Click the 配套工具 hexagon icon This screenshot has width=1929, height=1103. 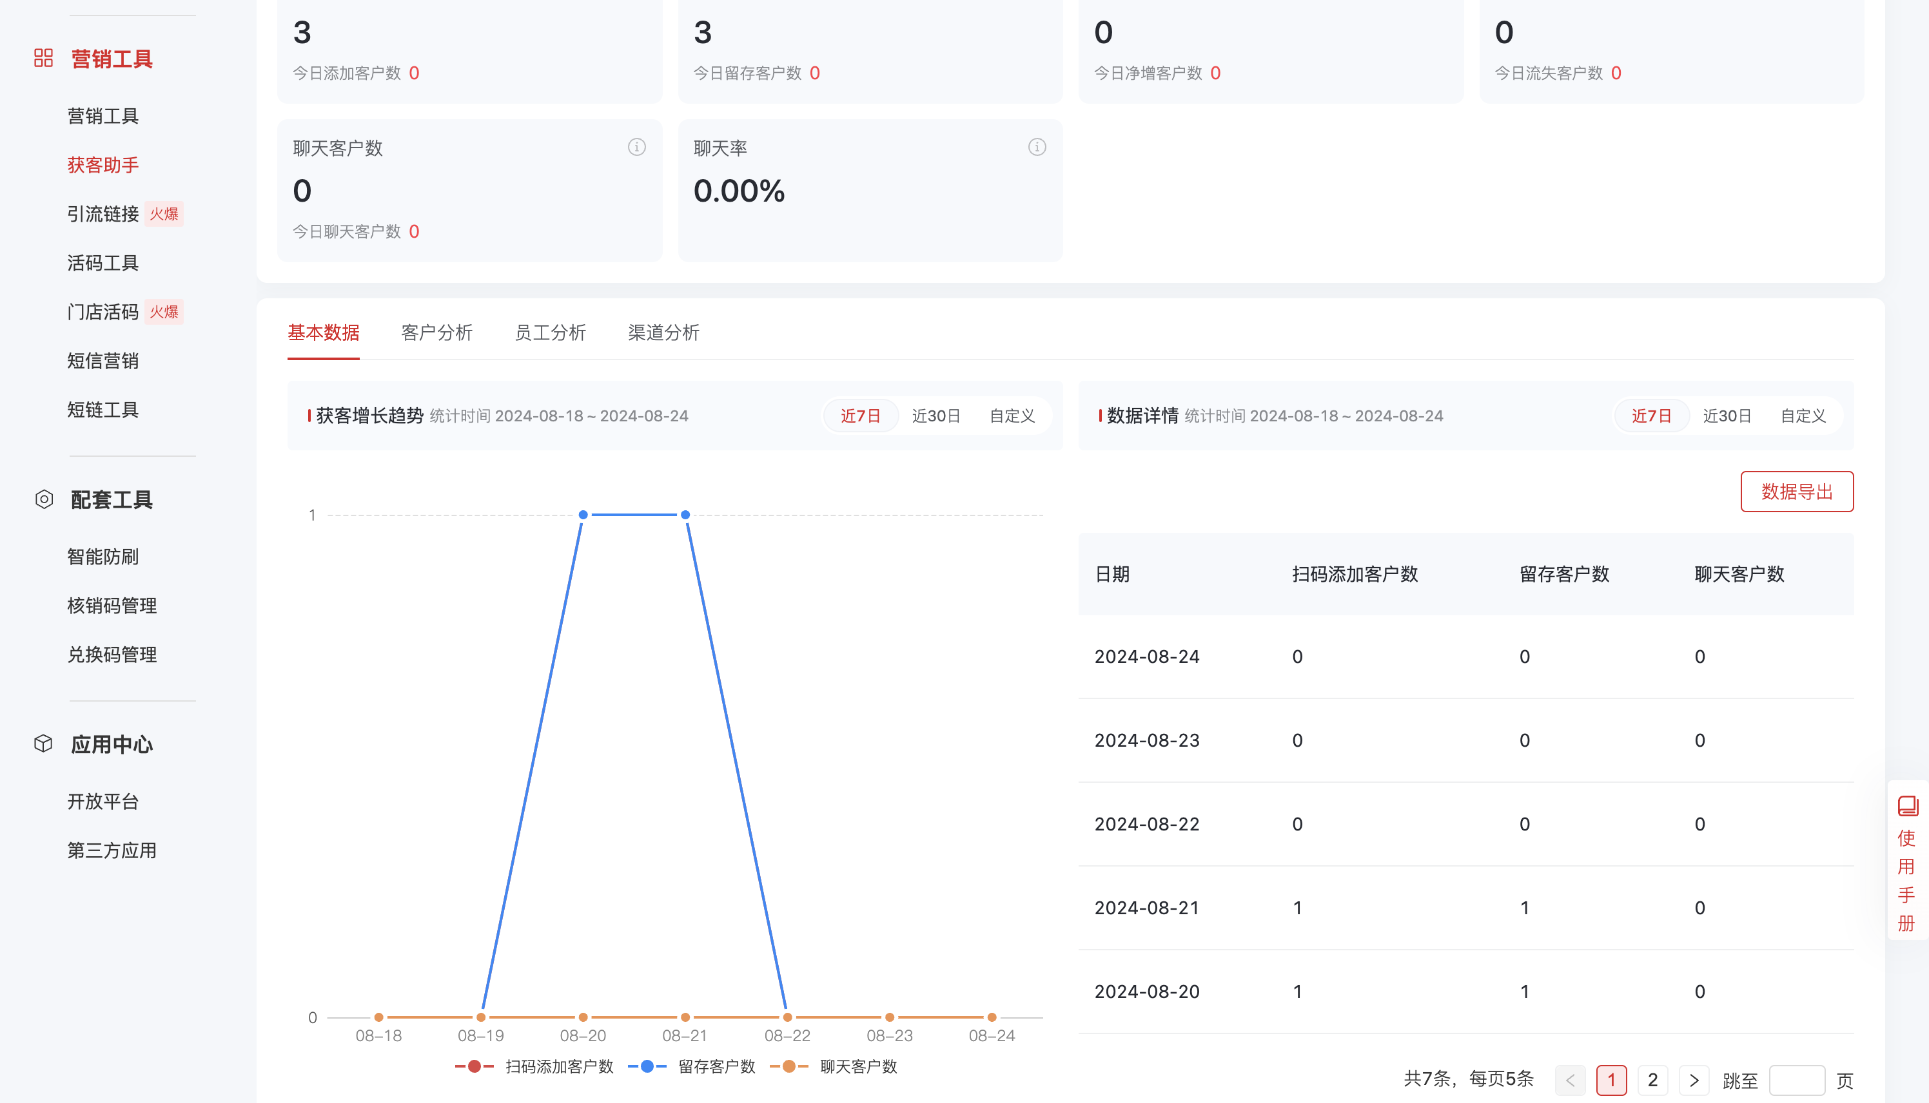[44, 499]
